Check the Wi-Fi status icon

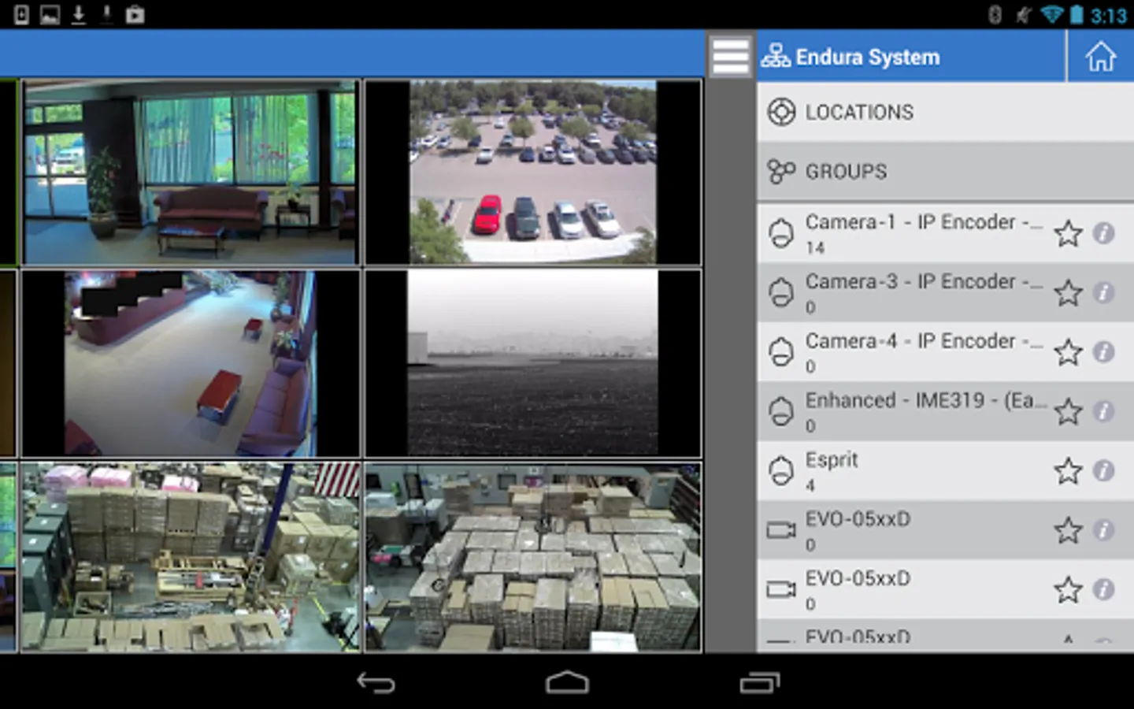[1052, 14]
